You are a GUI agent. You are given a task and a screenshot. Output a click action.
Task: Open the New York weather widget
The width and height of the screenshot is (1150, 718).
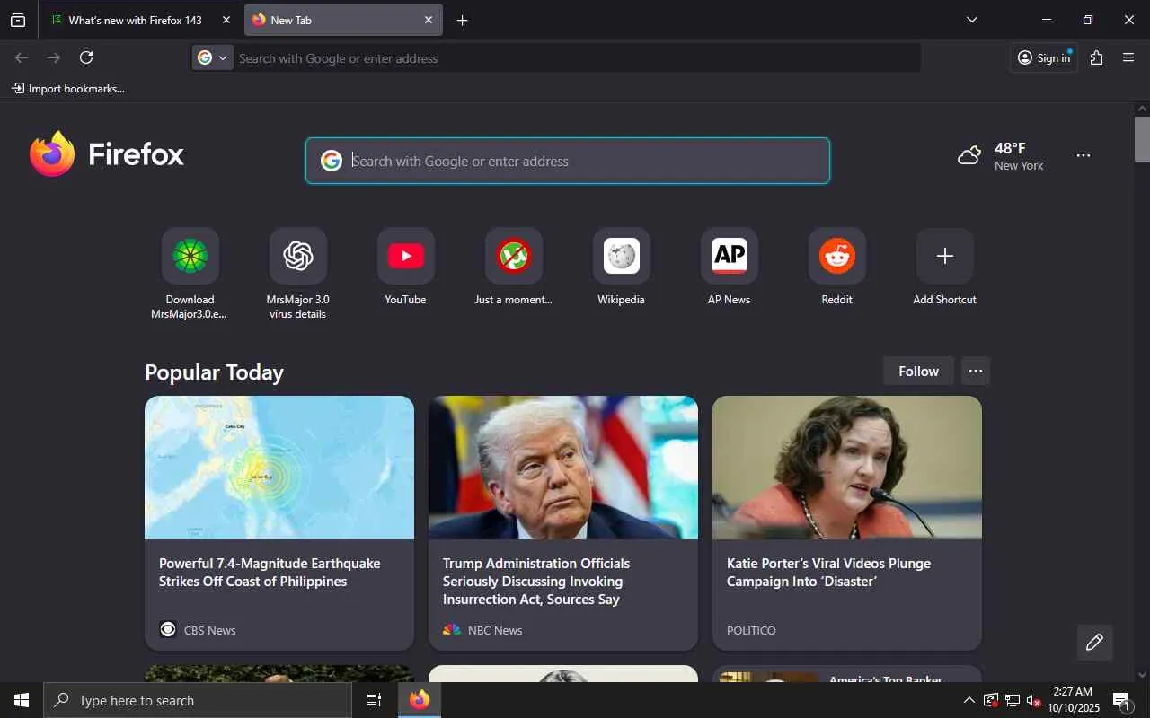1001,156
